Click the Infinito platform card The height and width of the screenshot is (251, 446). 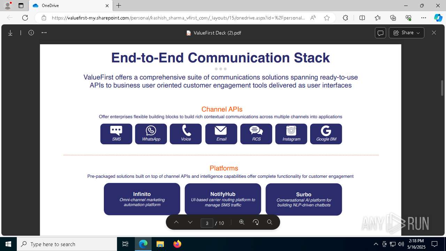pos(142,199)
